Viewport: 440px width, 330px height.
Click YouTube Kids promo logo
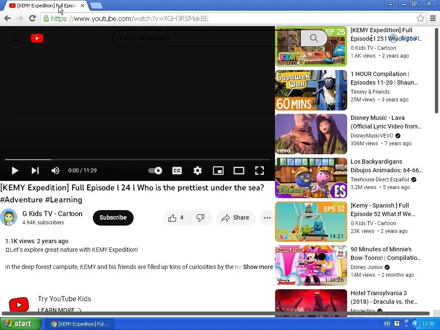point(19,305)
